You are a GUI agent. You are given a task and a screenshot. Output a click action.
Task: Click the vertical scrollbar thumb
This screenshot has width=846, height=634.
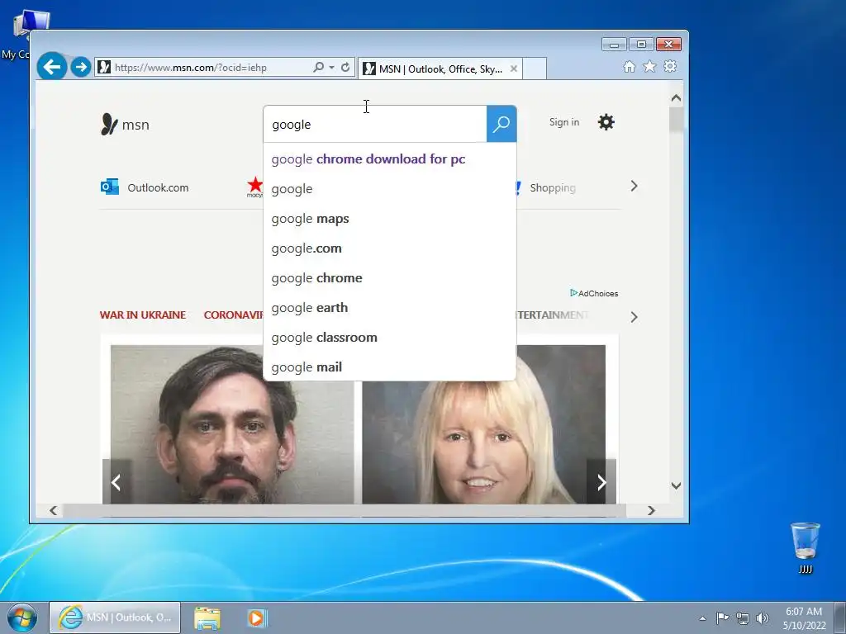676,120
